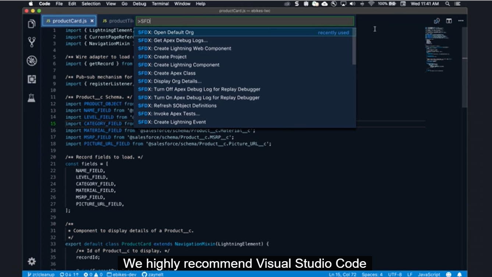
Task: Split the editor to the right
Action: click(449, 21)
